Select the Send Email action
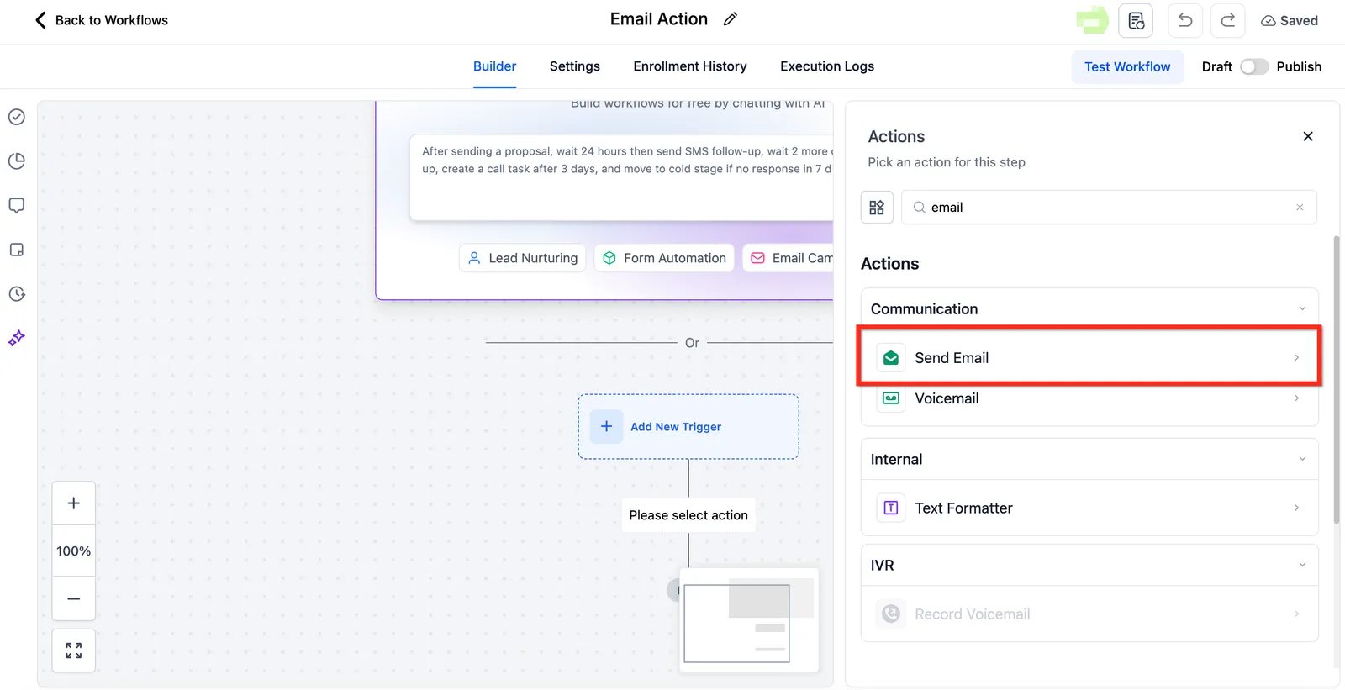 (x=1089, y=357)
